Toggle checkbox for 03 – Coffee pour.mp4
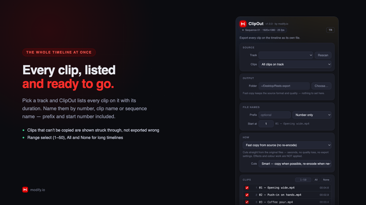The width and height of the screenshot is (366, 205). [247, 202]
